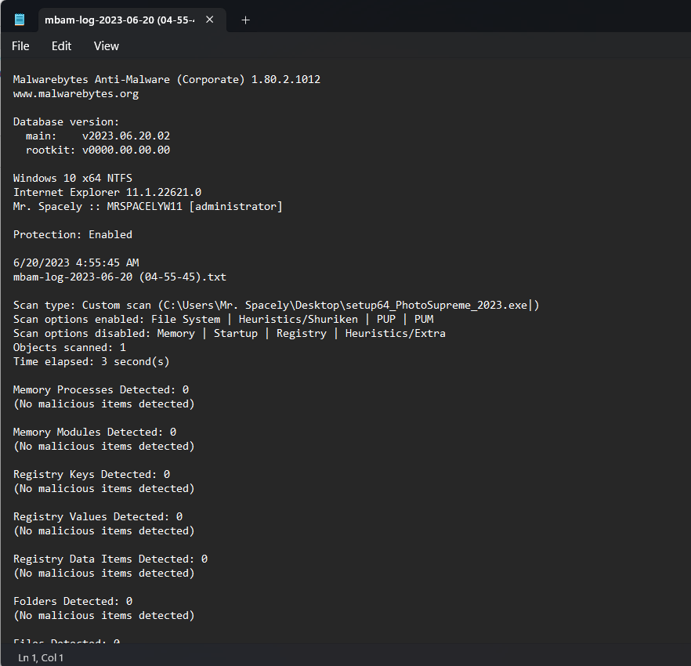
Task: Close the mbam-log-2023-06-20 tab
Action: click(x=210, y=20)
